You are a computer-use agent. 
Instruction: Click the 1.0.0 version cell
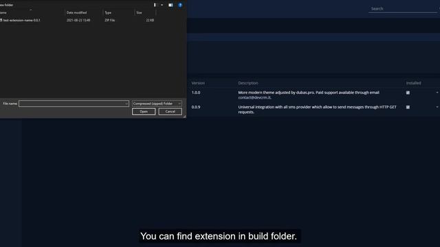click(x=196, y=93)
